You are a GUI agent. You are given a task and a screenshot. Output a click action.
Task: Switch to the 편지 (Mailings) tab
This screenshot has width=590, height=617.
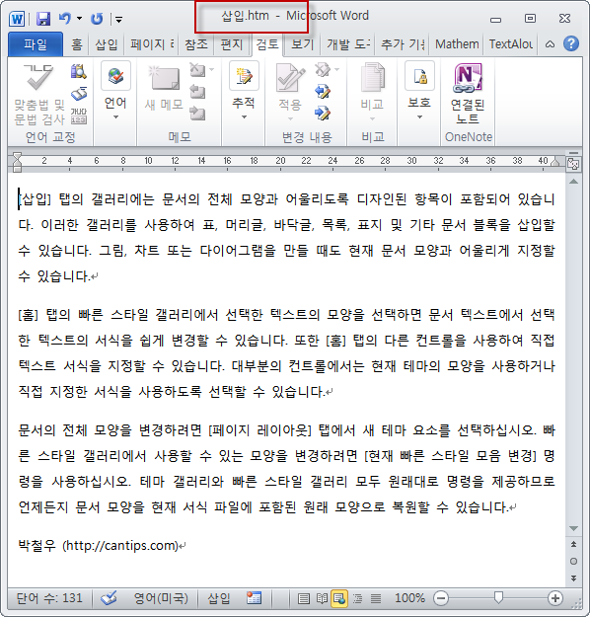pos(232,44)
